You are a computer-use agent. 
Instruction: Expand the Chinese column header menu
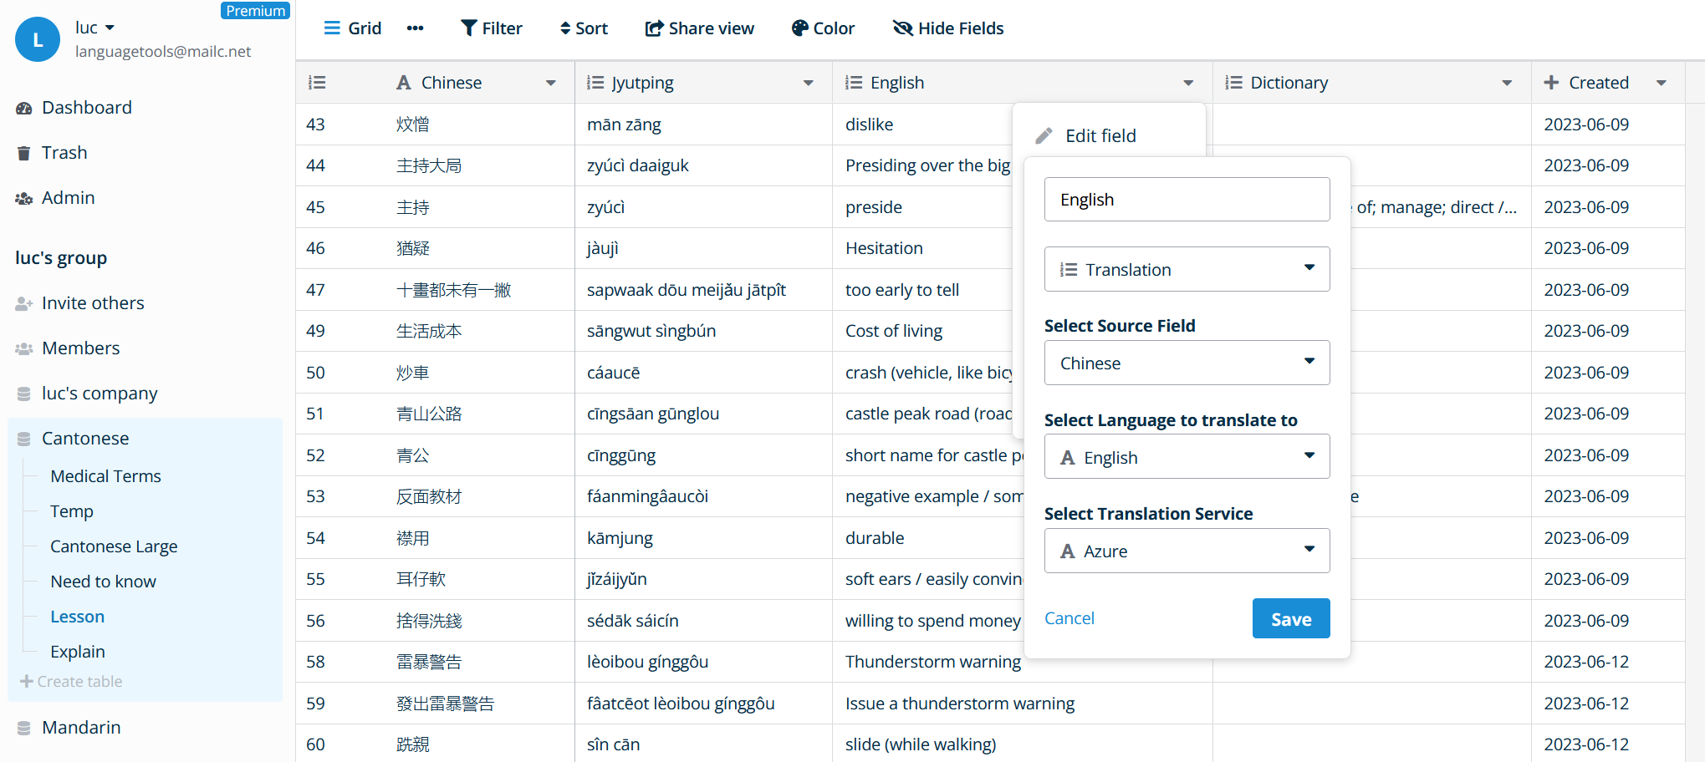(551, 83)
